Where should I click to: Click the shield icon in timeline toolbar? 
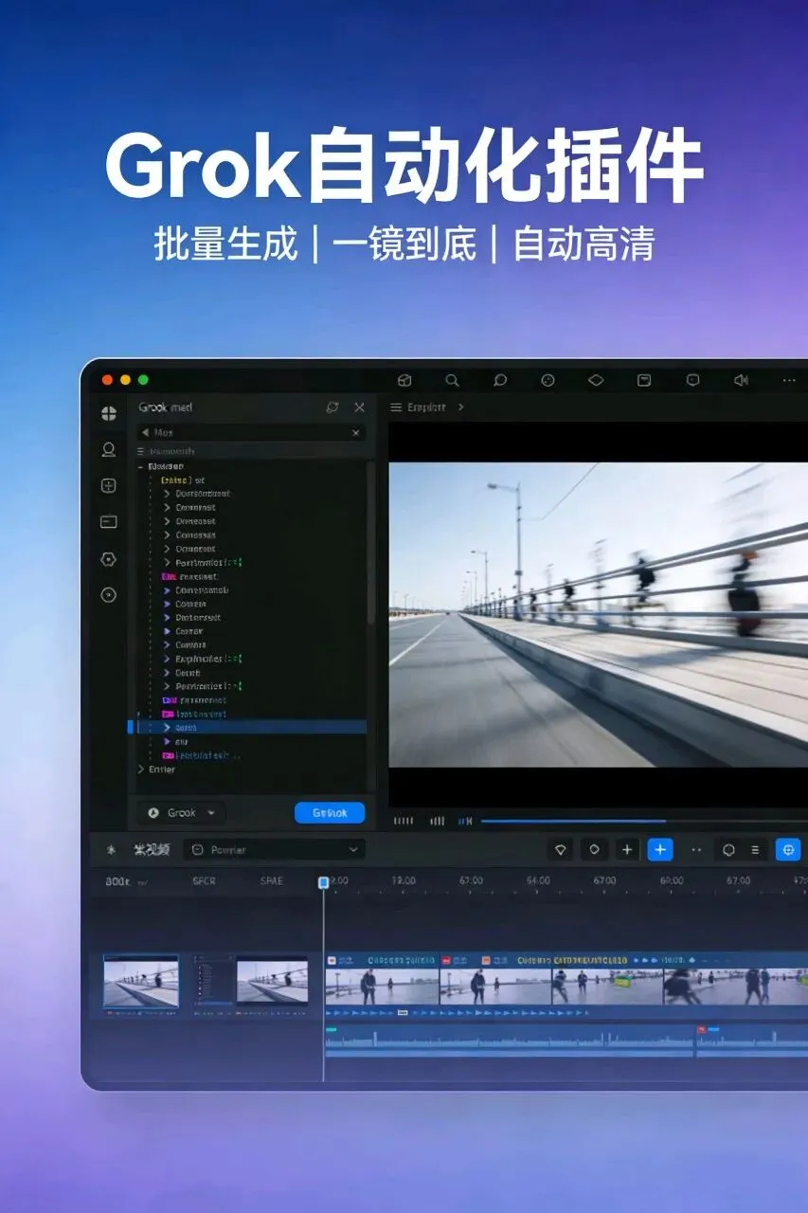tap(560, 850)
